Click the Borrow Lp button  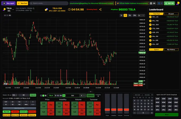(x=23, y=115)
